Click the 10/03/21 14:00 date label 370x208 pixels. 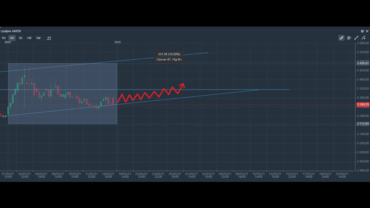click(258, 175)
